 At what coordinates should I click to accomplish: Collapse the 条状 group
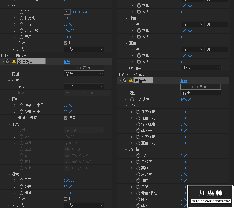pyautogui.click(x=126, y=106)
